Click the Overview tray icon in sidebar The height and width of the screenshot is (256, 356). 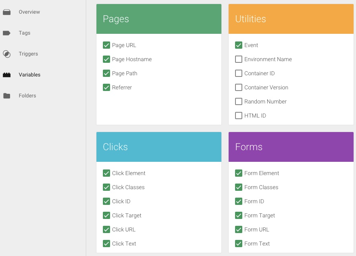point(6,12)
